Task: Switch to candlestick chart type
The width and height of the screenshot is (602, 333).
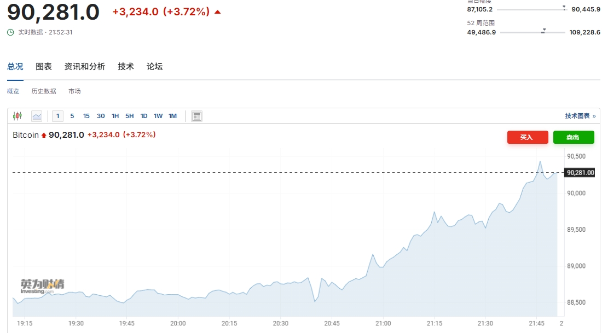Action: pyautogui.click(x=17, y=116)
